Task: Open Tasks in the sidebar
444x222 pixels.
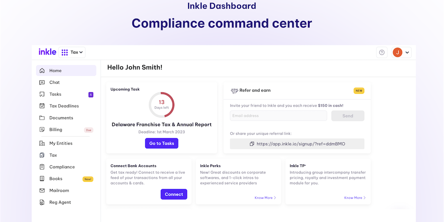Action: tap(55, 94)
